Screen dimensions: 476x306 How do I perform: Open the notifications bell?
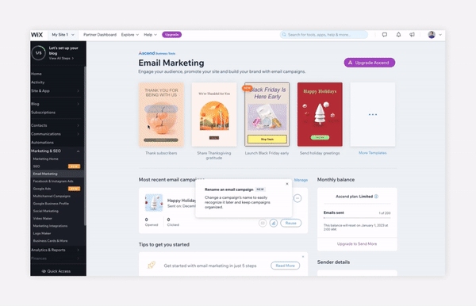[x=398, y=35]
